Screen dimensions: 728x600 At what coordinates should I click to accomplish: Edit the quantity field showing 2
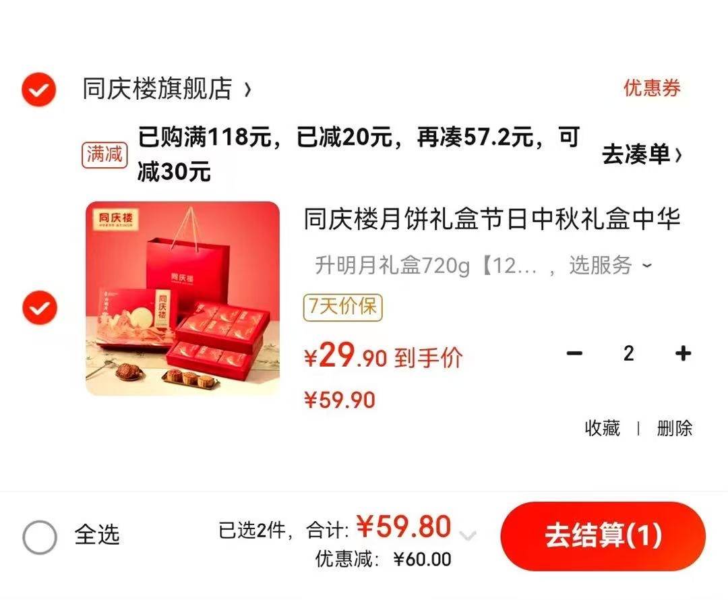pos(629,354)
